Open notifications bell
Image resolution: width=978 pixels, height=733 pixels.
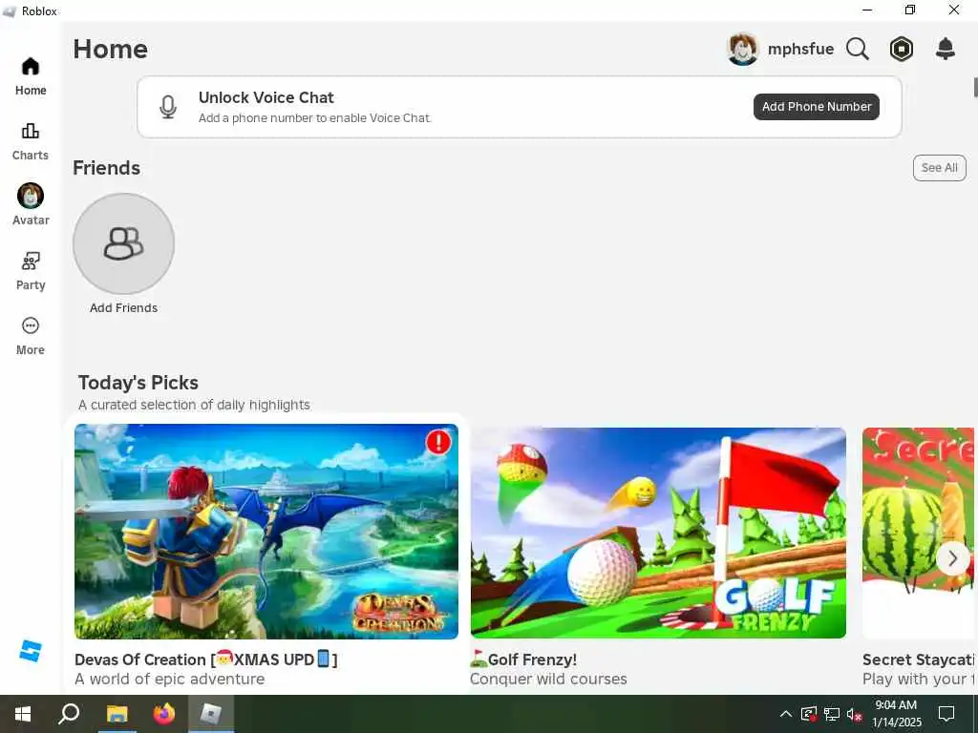click(946, 49)
